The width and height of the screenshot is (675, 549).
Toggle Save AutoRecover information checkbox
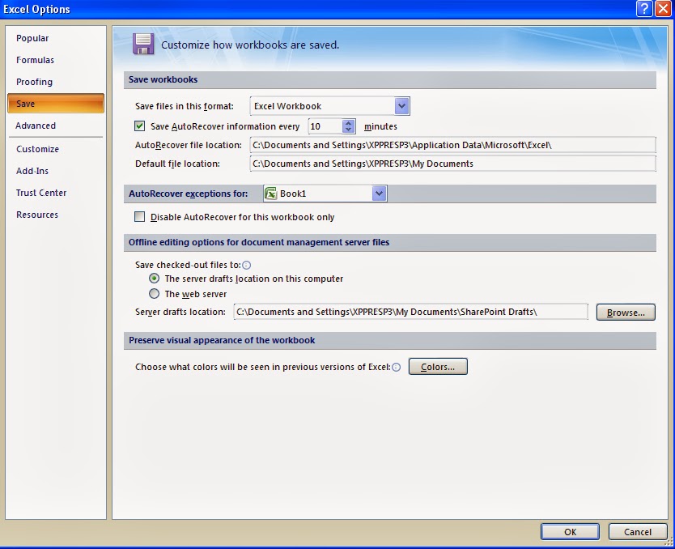(139, 126)
